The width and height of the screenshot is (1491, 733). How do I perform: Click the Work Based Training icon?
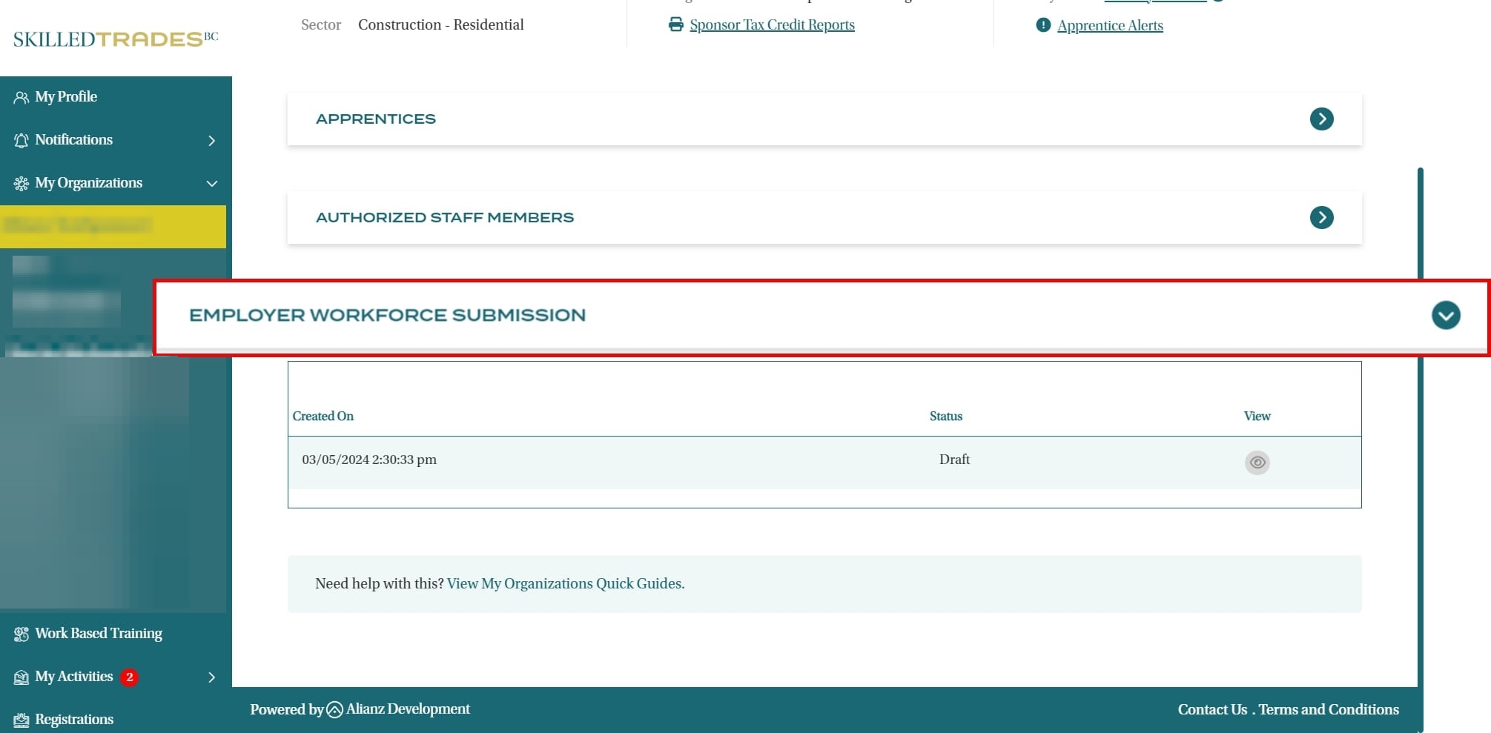[x=21, y=634]
